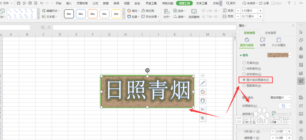The height and width of the screenshot is (140, 306).
Task: Select the Pattern Fill (图案填充) radio button
Action: point(244,85)
